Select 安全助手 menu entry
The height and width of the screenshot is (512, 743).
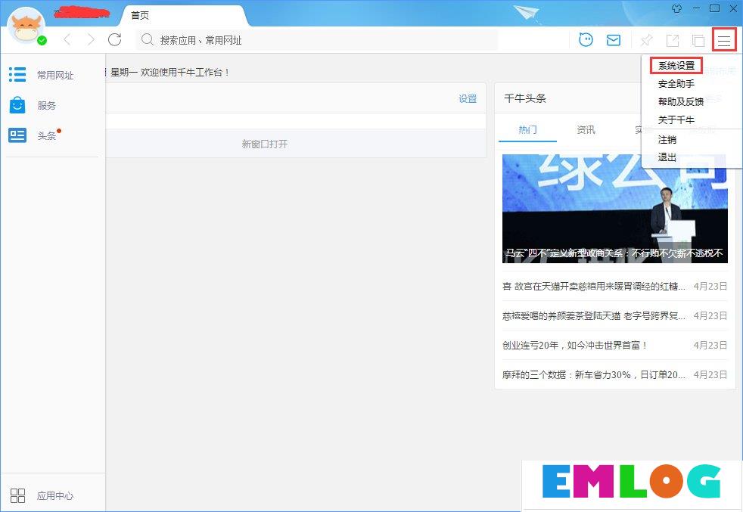point(676,84)
